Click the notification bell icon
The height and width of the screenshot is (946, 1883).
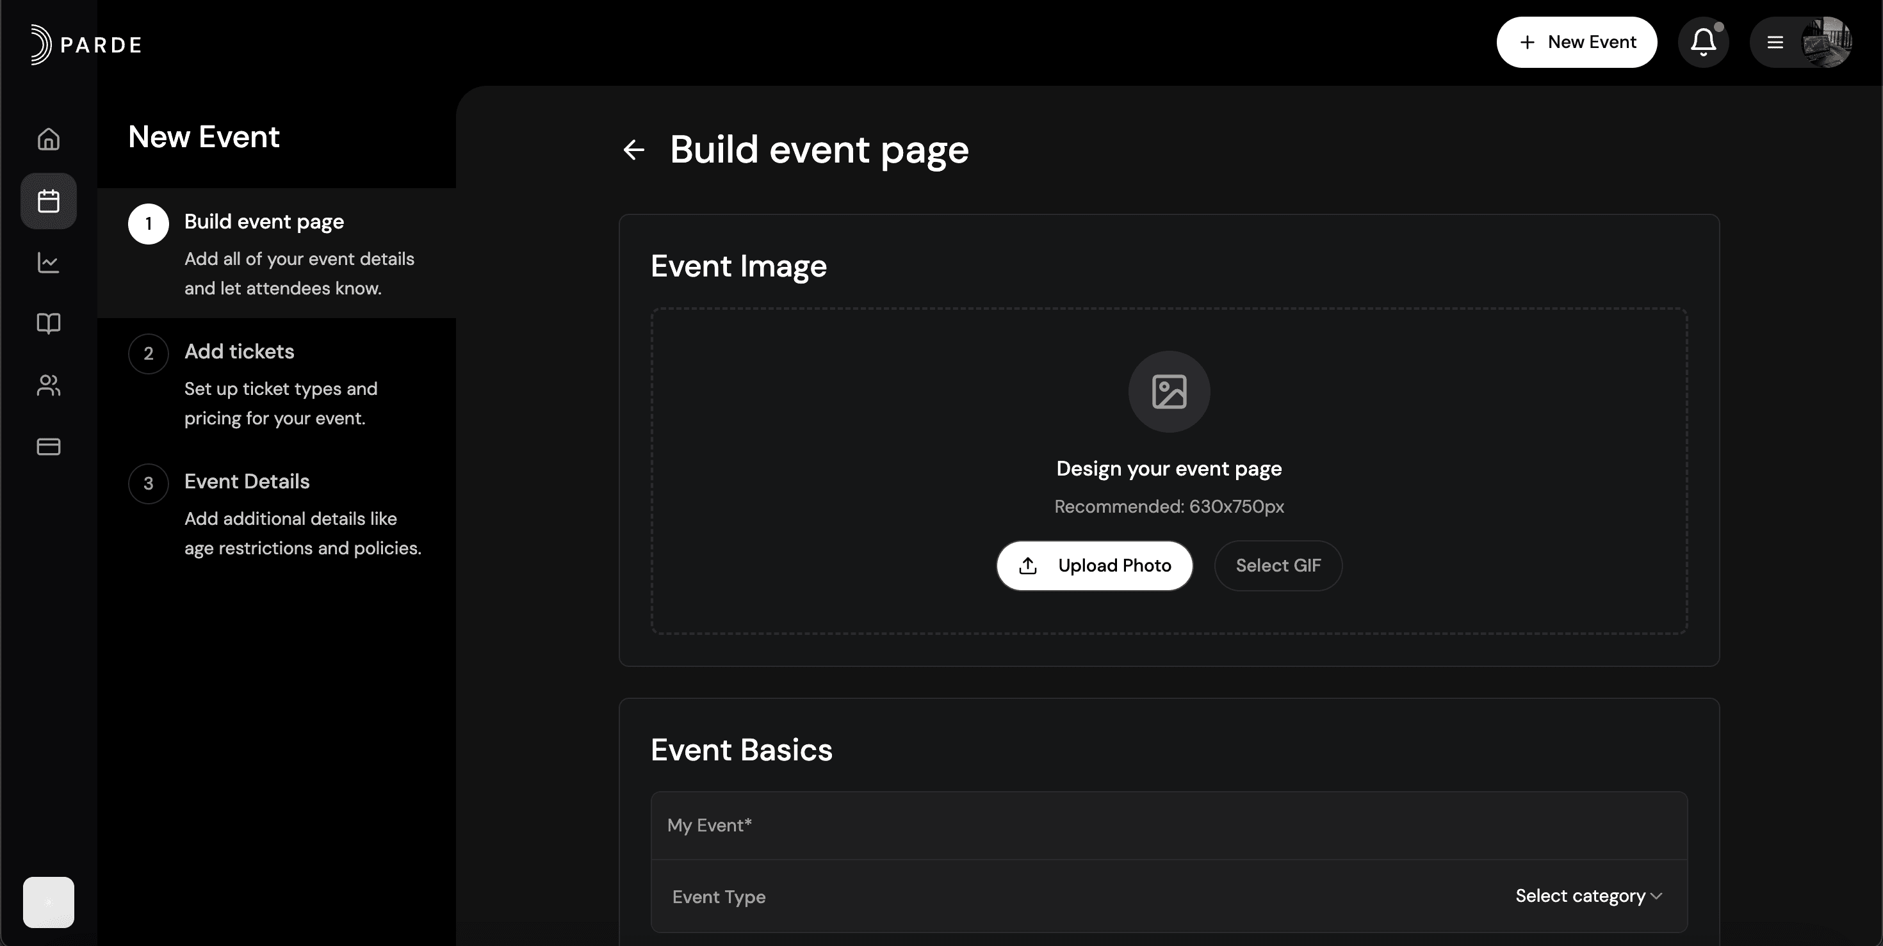click(1703, 42)
